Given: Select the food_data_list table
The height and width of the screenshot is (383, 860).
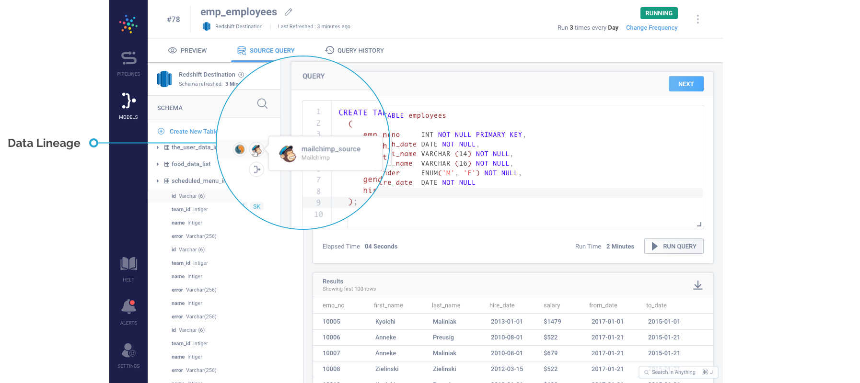Looking at the screenshot, I should (191, 164).
